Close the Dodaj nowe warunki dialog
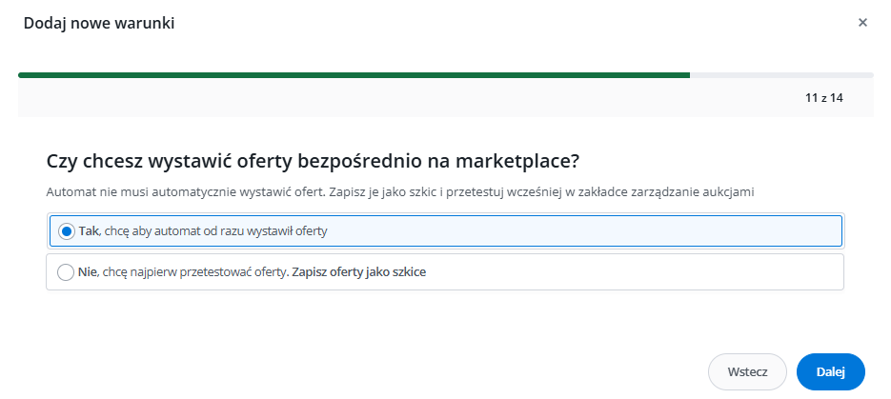Image resolution: width=891 pixels, height=399 pixels. pos(862,23)
